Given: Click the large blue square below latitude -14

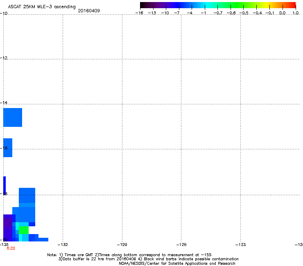Looking at the screenshot, I should [13, 117].
